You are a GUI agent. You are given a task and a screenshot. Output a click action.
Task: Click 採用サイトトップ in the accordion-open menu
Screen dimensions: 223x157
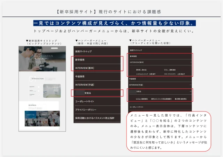point(136,50)
